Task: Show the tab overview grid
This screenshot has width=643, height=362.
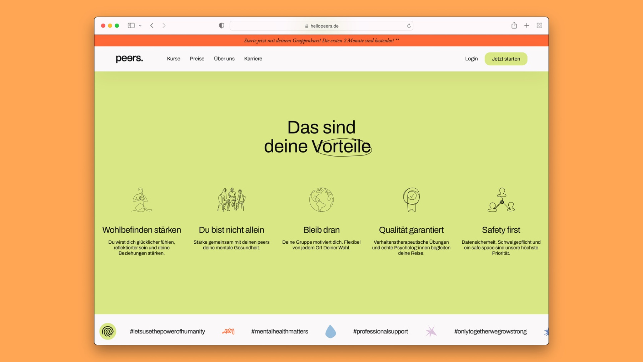Action: pyautogui.click(x=539, y=26)
